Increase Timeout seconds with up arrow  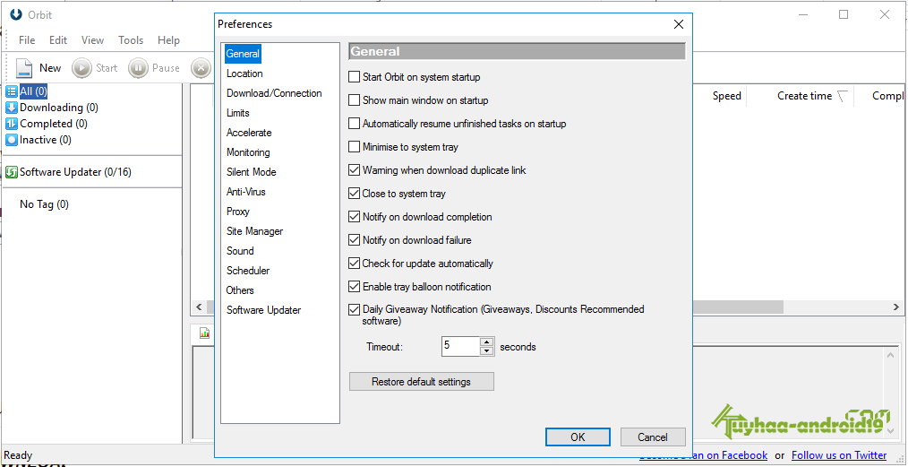(487, 342)
